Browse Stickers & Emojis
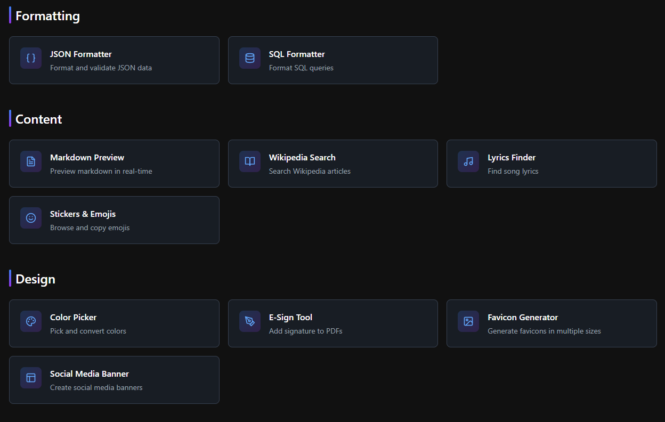 (114, 220)
